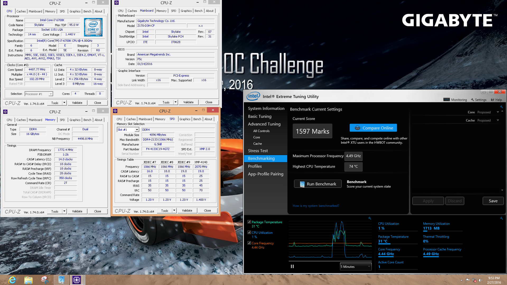Open App-Profile Pairing in XTU sidebar

(x=266, y=174)
